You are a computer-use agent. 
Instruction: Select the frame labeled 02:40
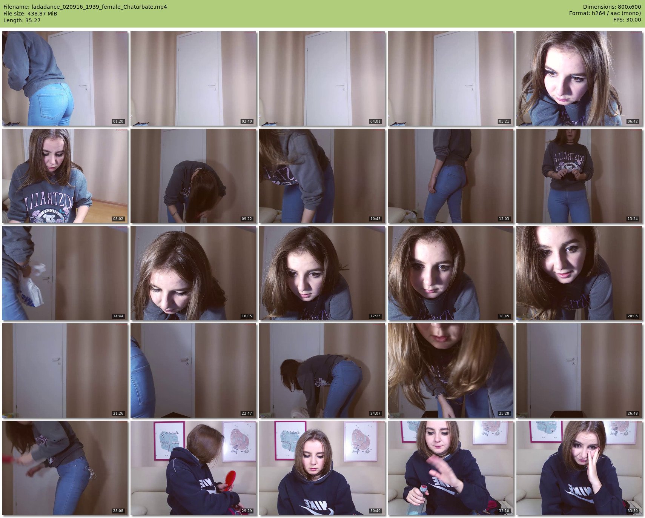click(x=193, y=78)
